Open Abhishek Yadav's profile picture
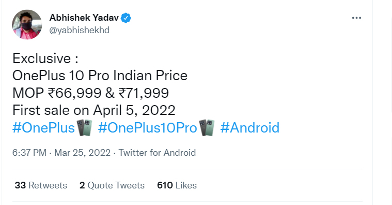This screenshot has height=205, width=392. pos(27,24)
